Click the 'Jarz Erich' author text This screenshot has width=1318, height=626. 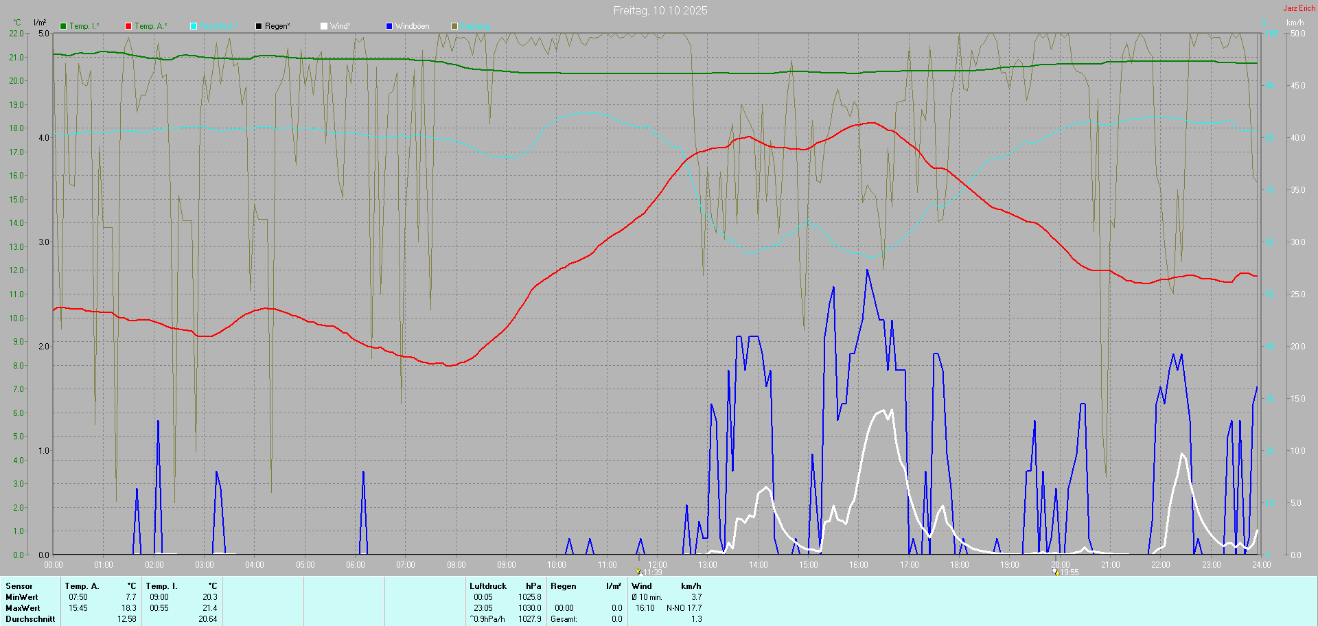(1299, 8)
